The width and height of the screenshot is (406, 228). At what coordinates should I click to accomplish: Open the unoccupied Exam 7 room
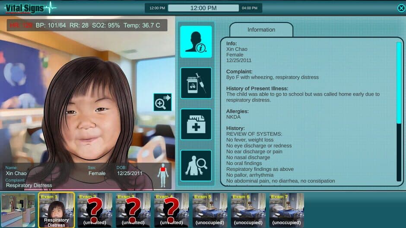(x=286, y=210)
